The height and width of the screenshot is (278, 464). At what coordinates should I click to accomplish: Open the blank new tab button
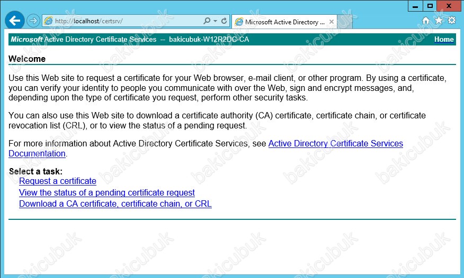click(345, 22)
